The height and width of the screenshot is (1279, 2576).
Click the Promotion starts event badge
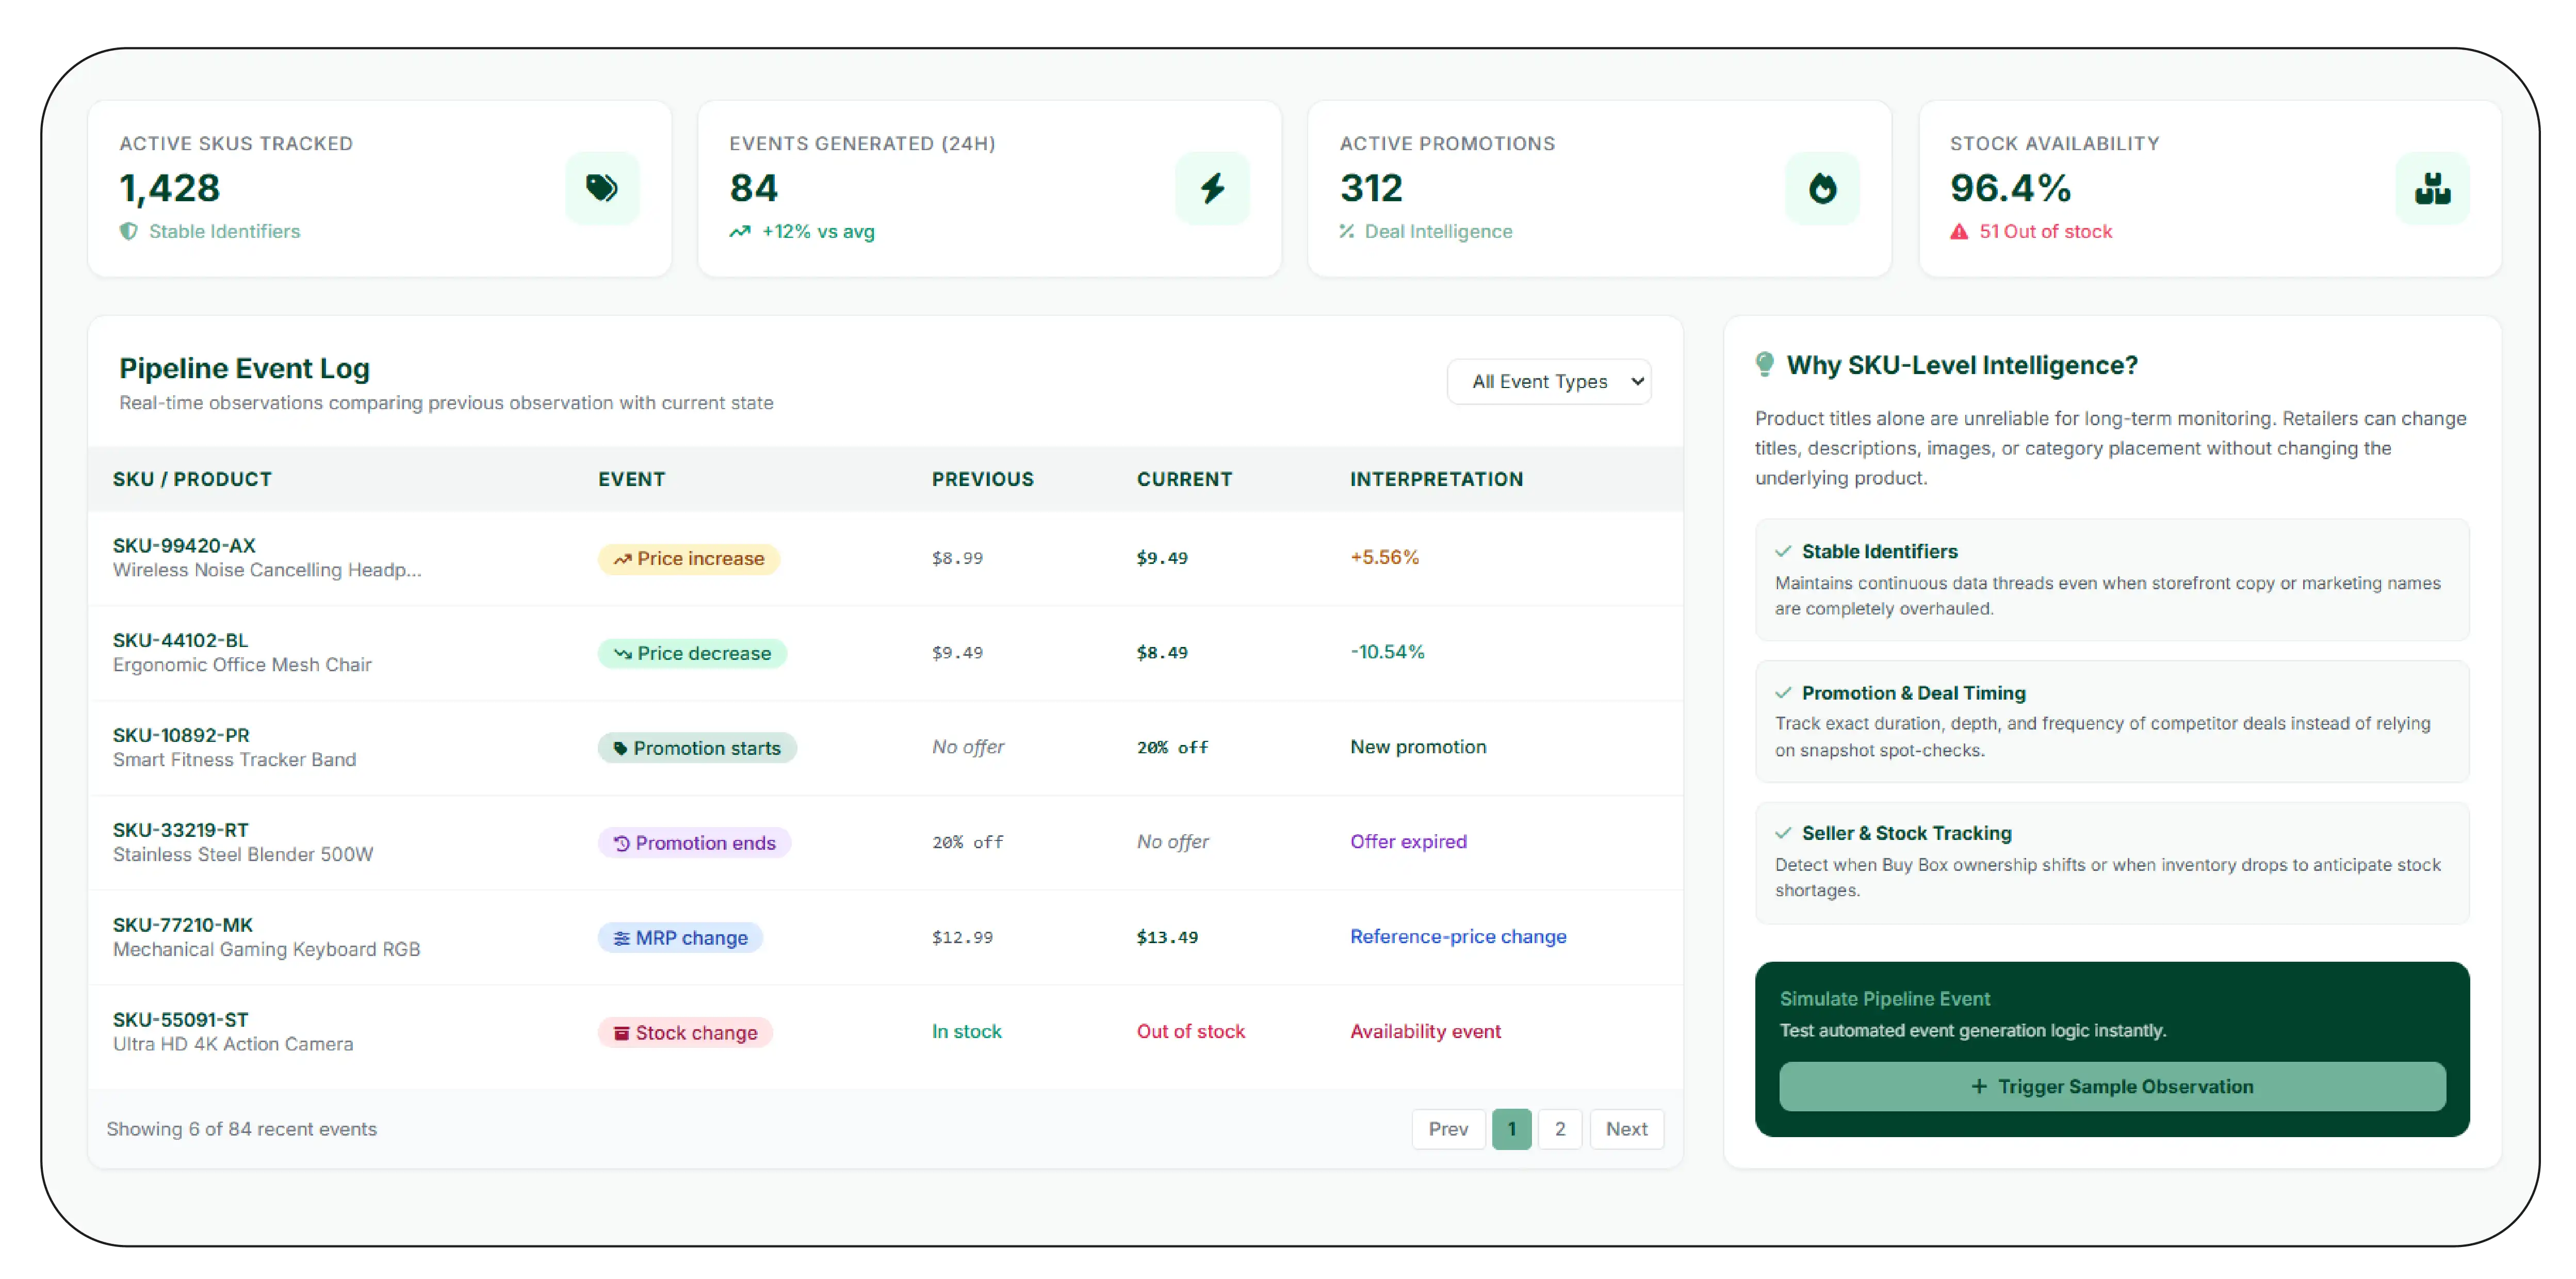click(697, 748)
